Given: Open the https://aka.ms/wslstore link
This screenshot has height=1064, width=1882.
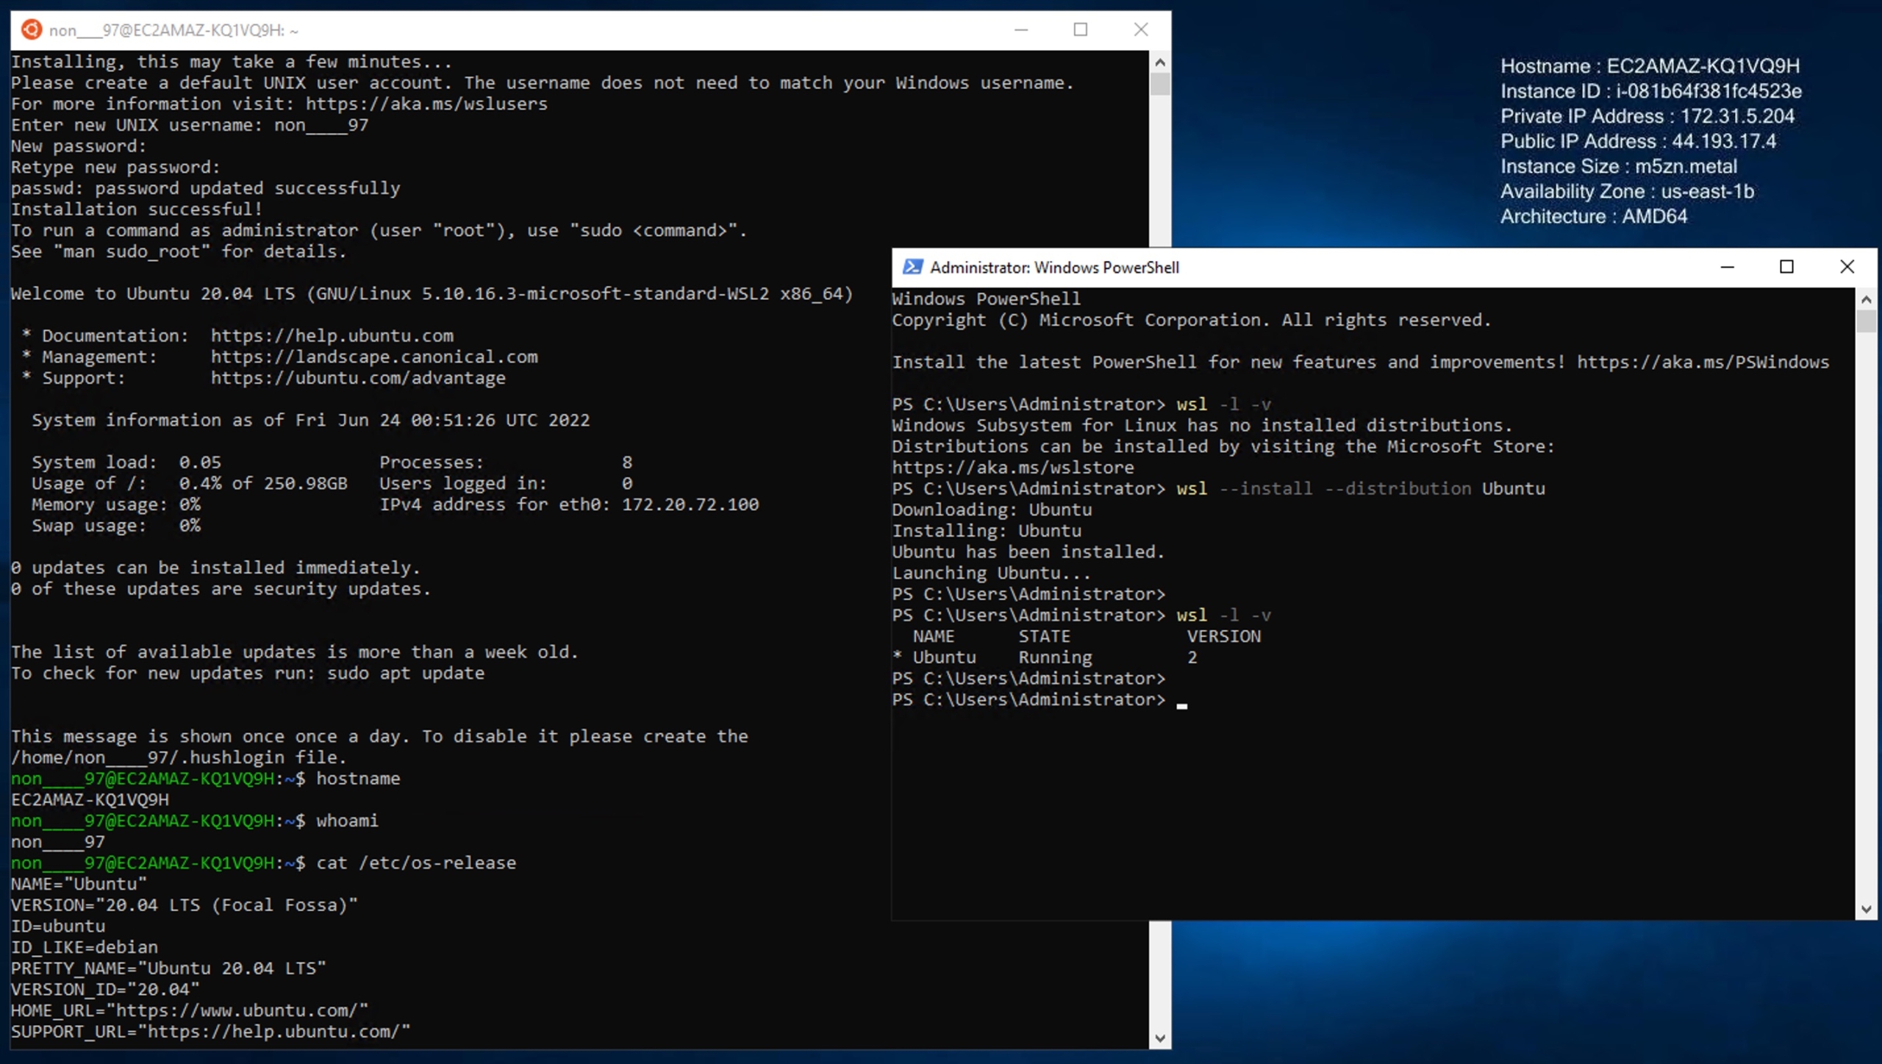Looking at the screenshot, I should click(x=1012, y=467).
